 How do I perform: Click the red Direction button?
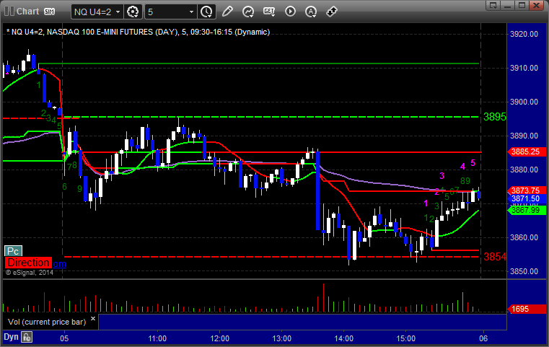28,263
